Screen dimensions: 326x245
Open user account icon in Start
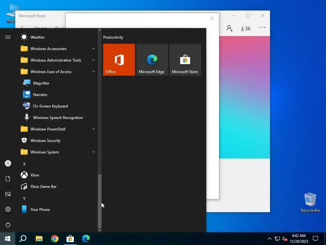pyautogui.click(x=8, y=163)
